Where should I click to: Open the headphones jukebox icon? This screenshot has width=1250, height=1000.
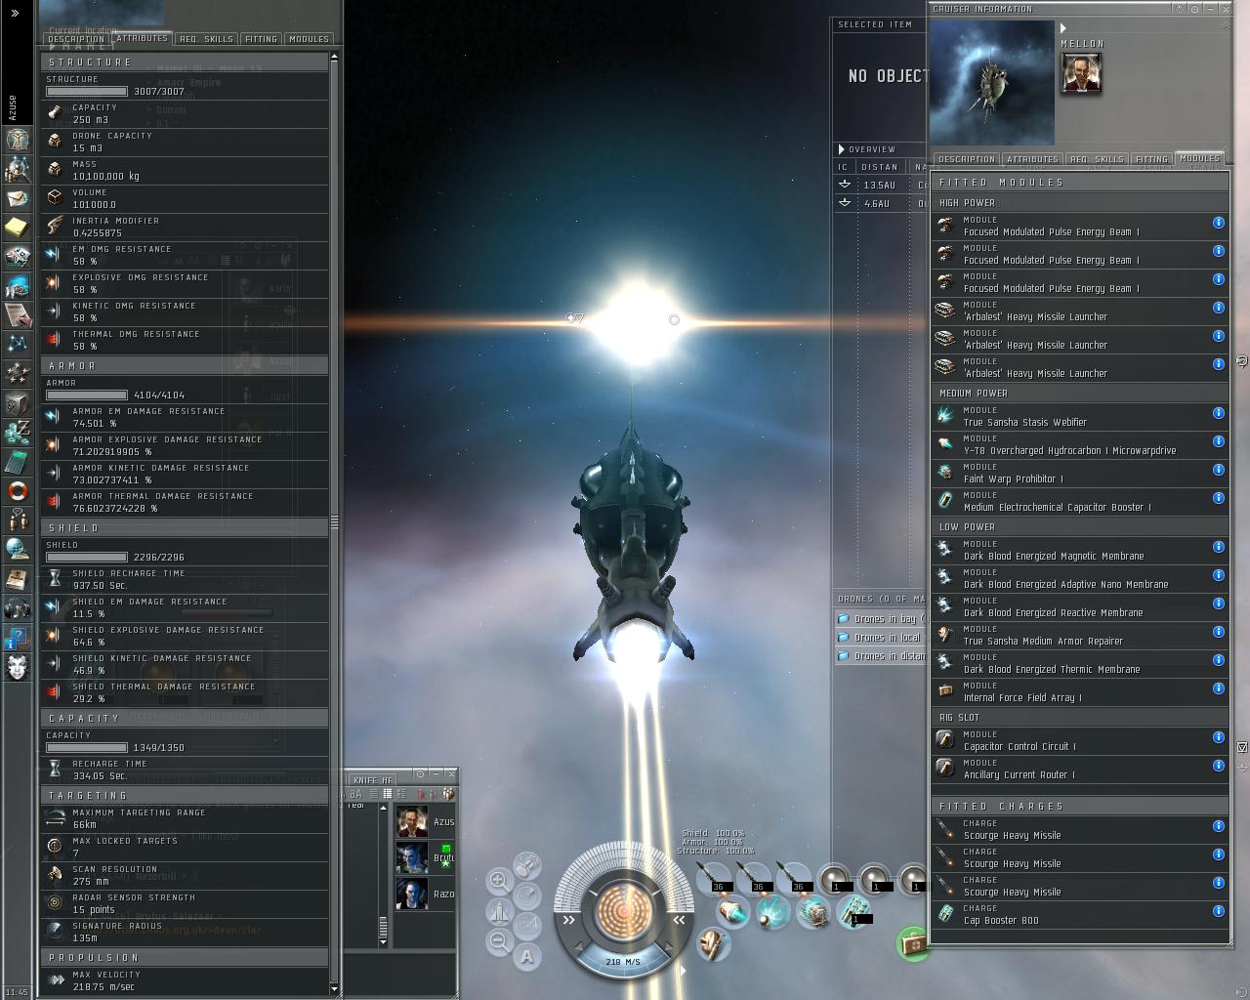[18, 607]
